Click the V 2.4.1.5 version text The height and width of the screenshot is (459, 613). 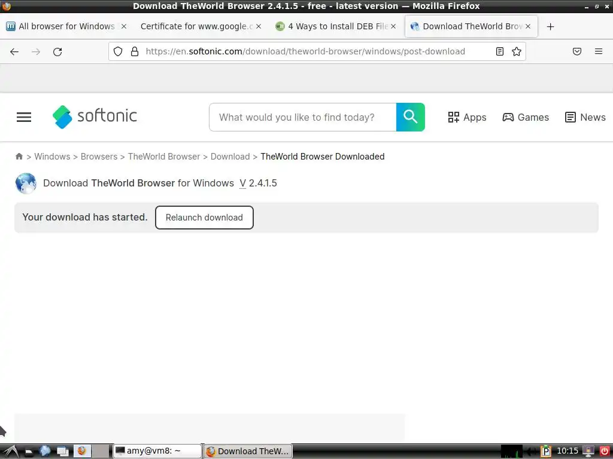(258, 183)
